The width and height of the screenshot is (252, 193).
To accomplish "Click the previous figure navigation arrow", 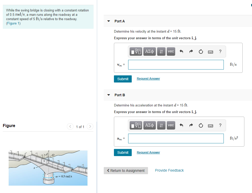I will click(70, 127).
